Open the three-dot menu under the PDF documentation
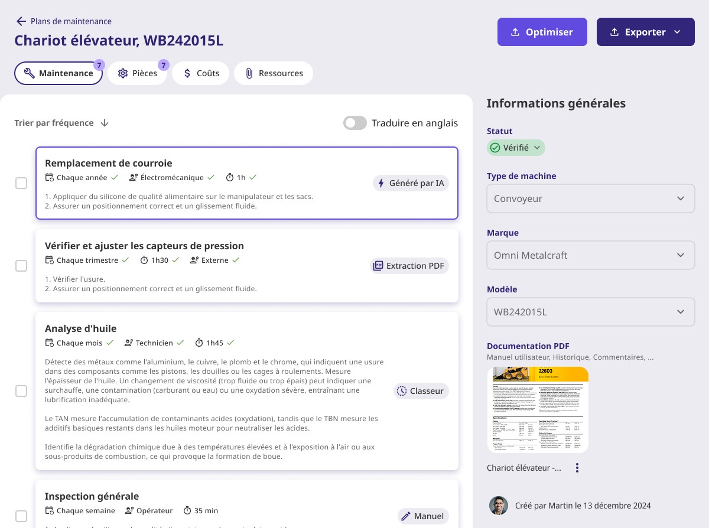The height and width of the screenshot is (528, 709). (x=577, y=467)
